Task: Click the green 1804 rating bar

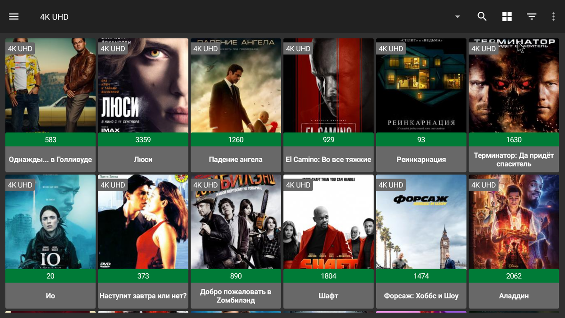Action: tap(329, 276)
